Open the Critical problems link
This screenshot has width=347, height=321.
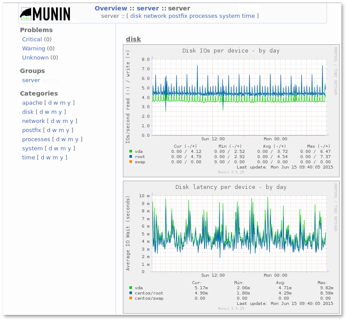(x=32, y=39)
